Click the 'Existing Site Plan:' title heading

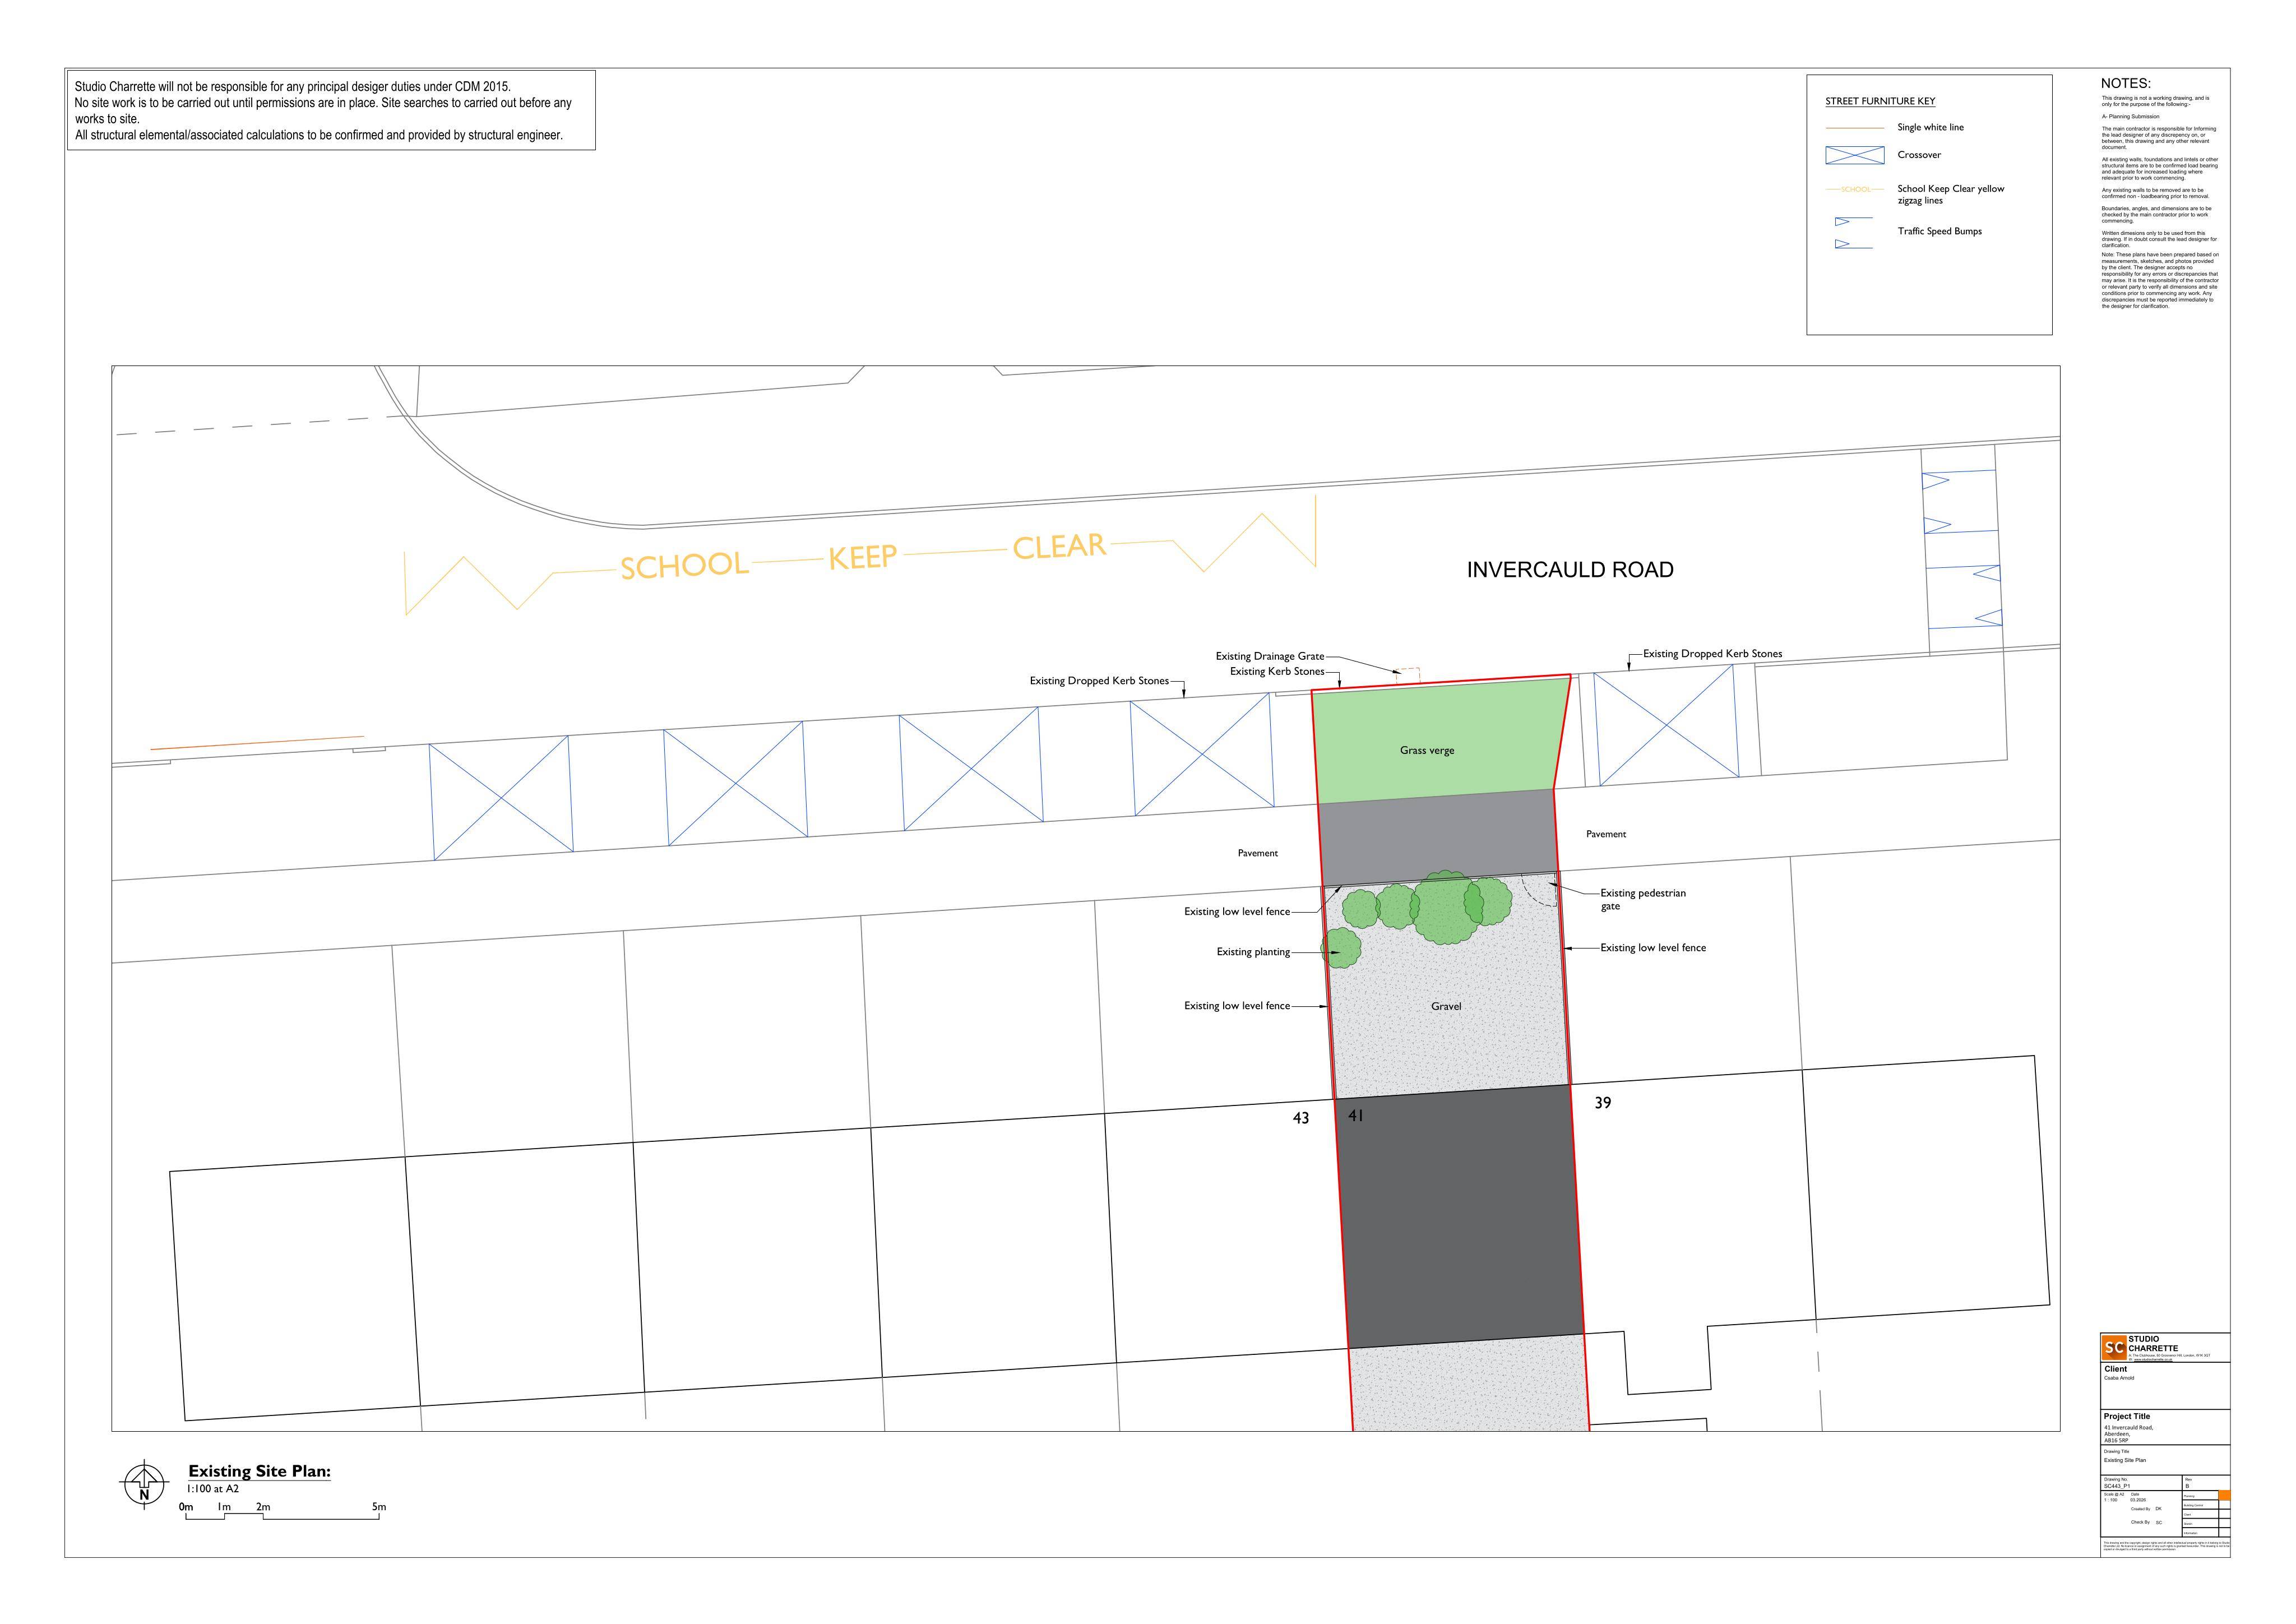point(259,1471)
